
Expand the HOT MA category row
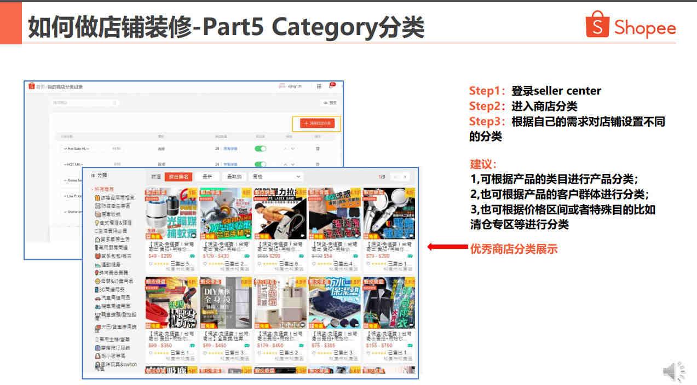[65, 164]
